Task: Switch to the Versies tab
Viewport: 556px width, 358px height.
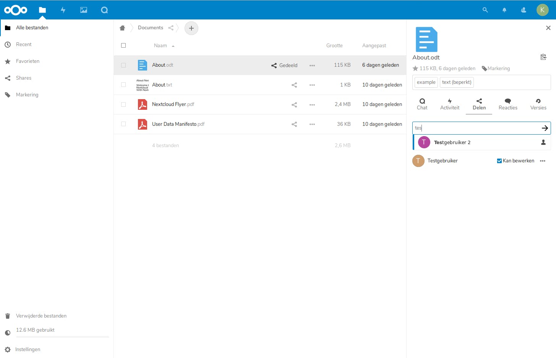Action: [x=538, y=104]
